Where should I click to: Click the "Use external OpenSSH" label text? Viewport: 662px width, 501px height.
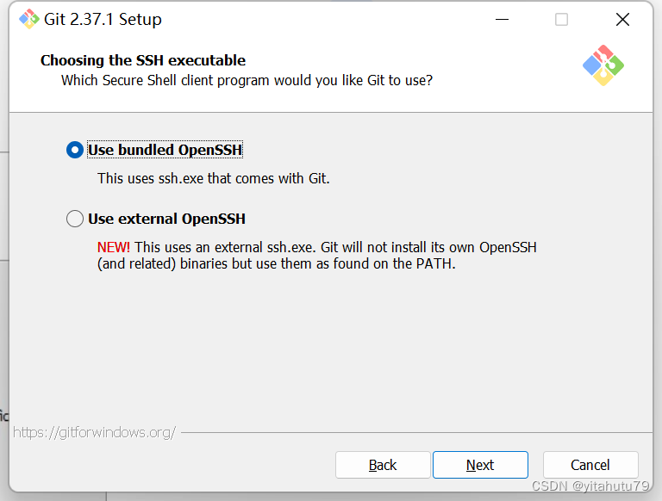(166, 219)
